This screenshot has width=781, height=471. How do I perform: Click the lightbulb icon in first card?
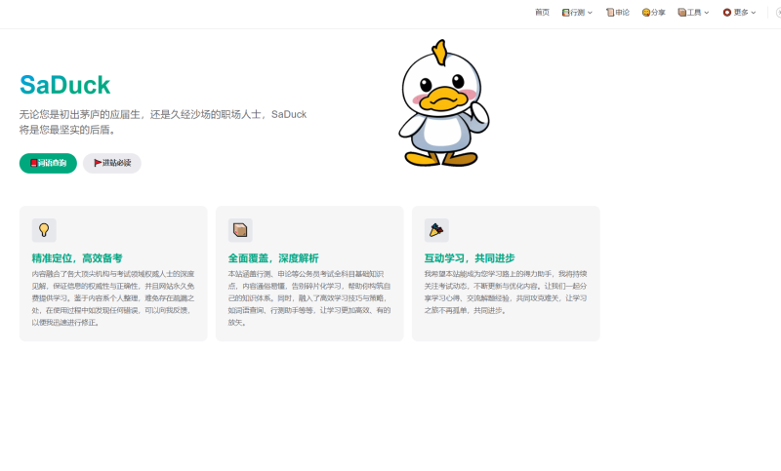[44, 230]
